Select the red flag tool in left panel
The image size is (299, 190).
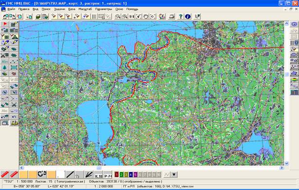coord(5,24)
